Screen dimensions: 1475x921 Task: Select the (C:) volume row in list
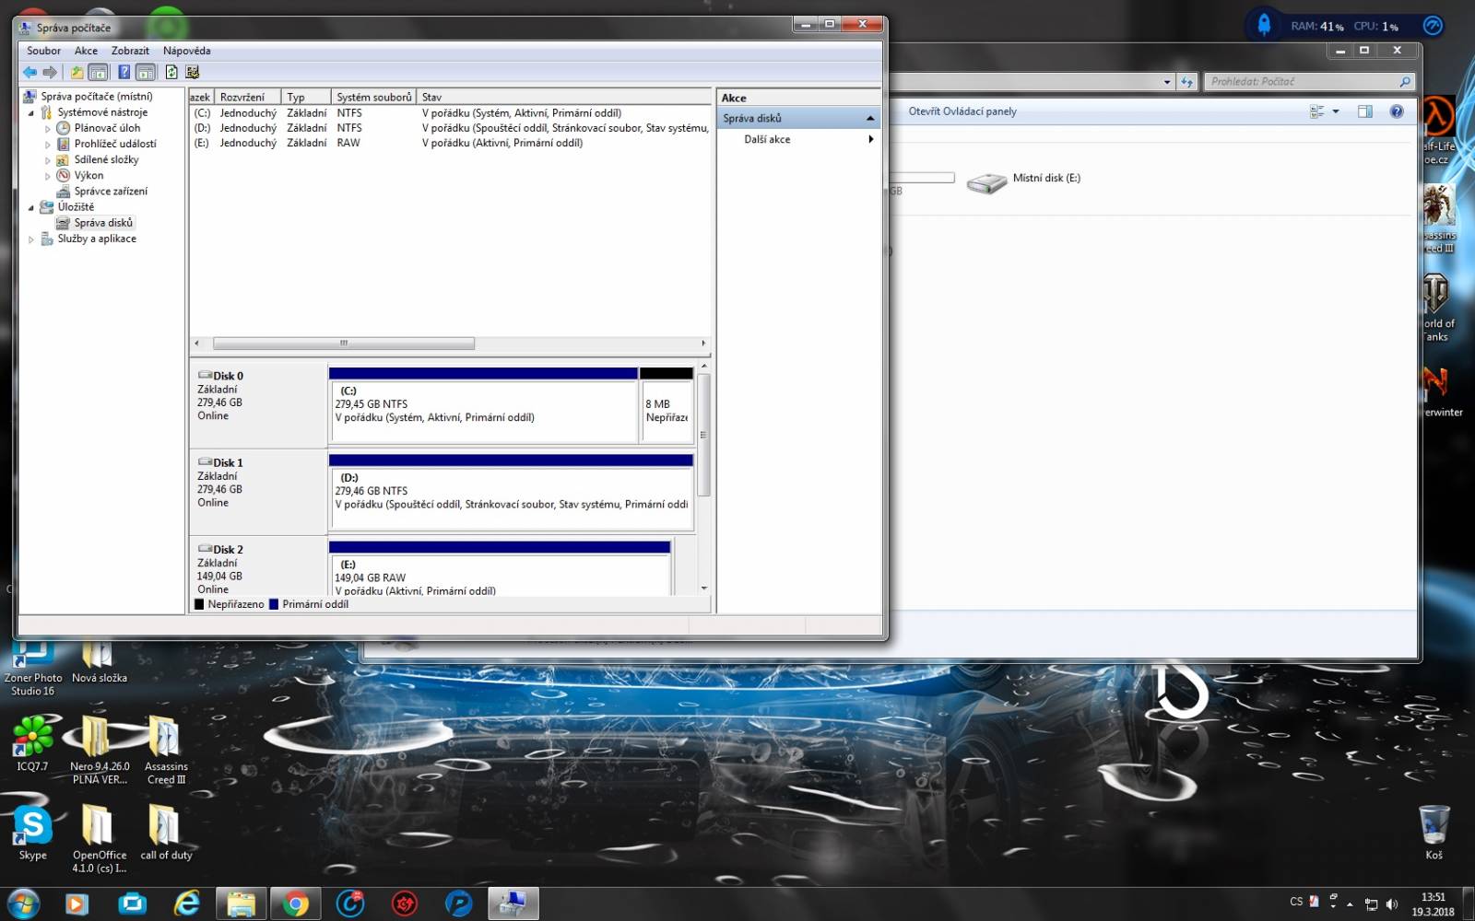click(x=450, y=113)
